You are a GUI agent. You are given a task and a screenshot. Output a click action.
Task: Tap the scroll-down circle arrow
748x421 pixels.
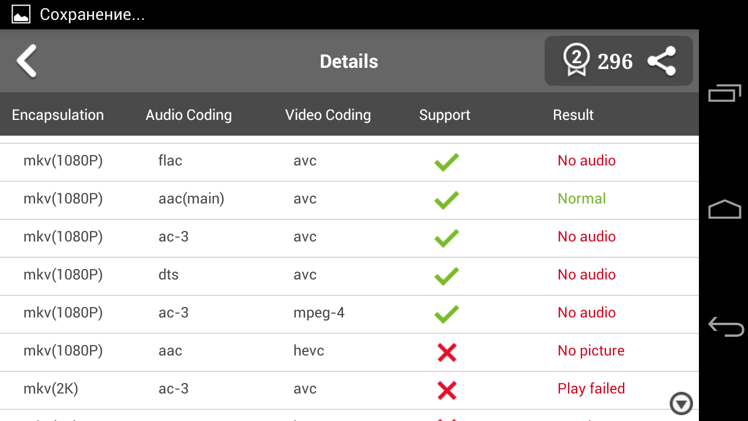point(681,403)
